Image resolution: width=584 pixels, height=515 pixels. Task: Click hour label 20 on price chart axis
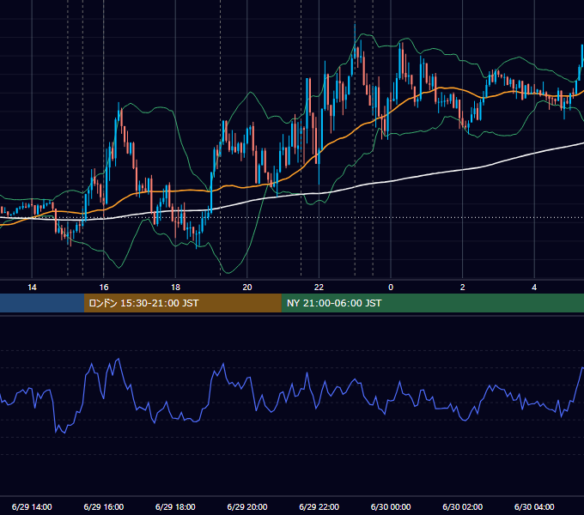(x=247, y=288)
